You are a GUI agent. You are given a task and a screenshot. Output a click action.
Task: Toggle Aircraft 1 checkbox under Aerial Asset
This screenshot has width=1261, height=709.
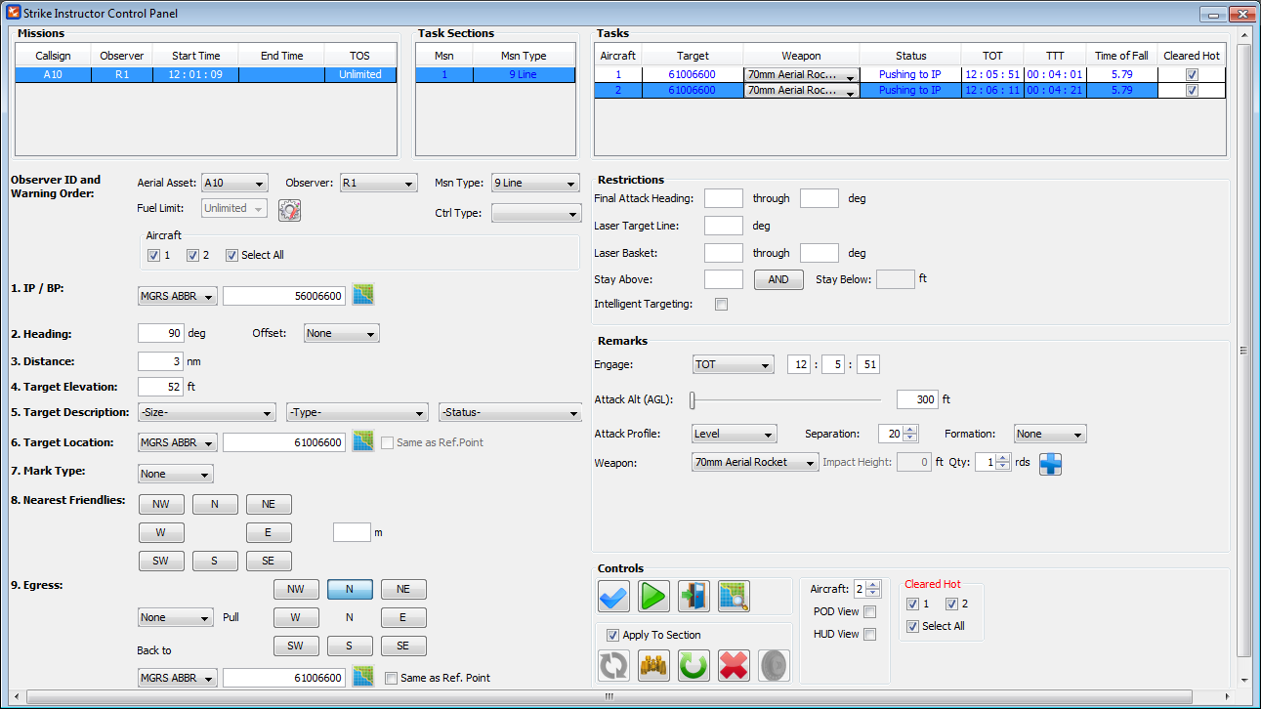pyautogui.click(x=153, y=255)
